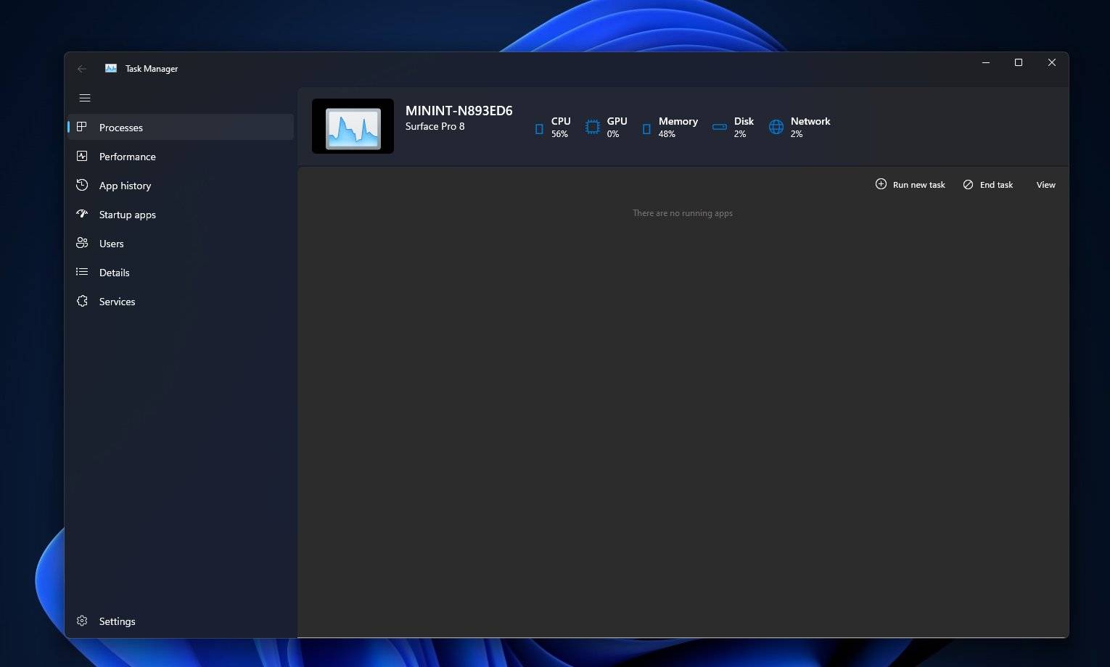Viewport: 1110px width, 667px height.
Task: Select the Services gear icon in sidebar
Action: (x=82, y=301)
